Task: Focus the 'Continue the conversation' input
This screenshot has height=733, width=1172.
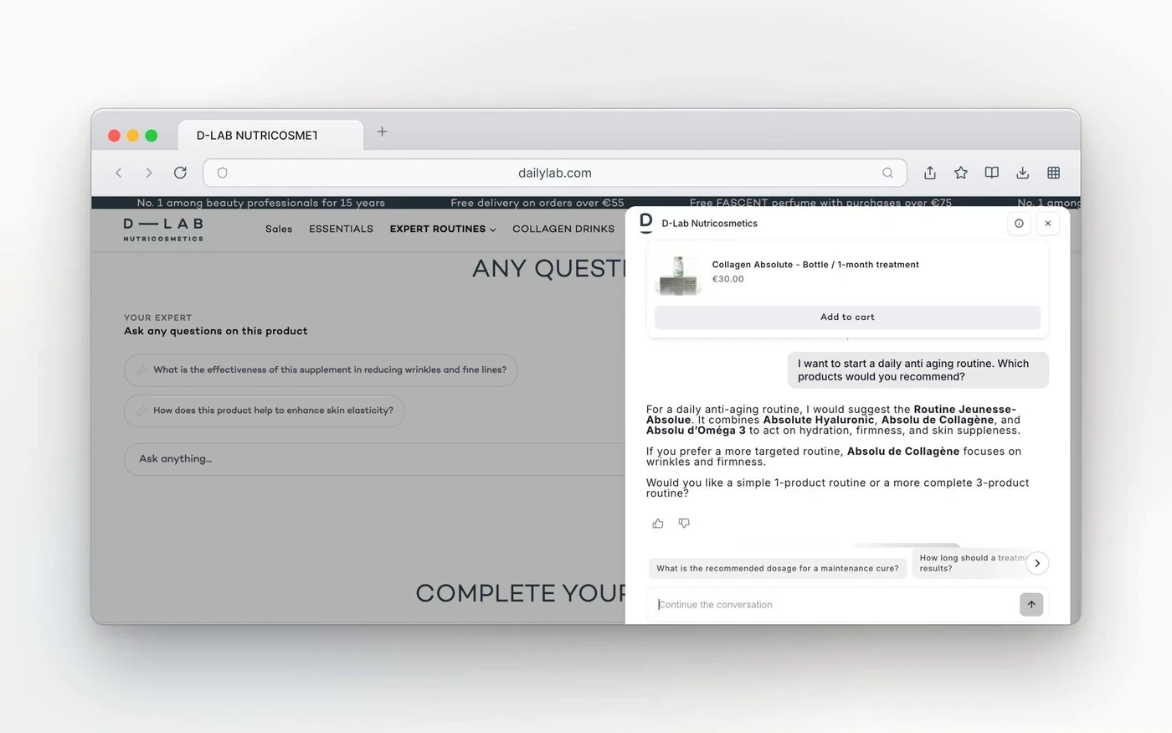Action: pos(833,605)
